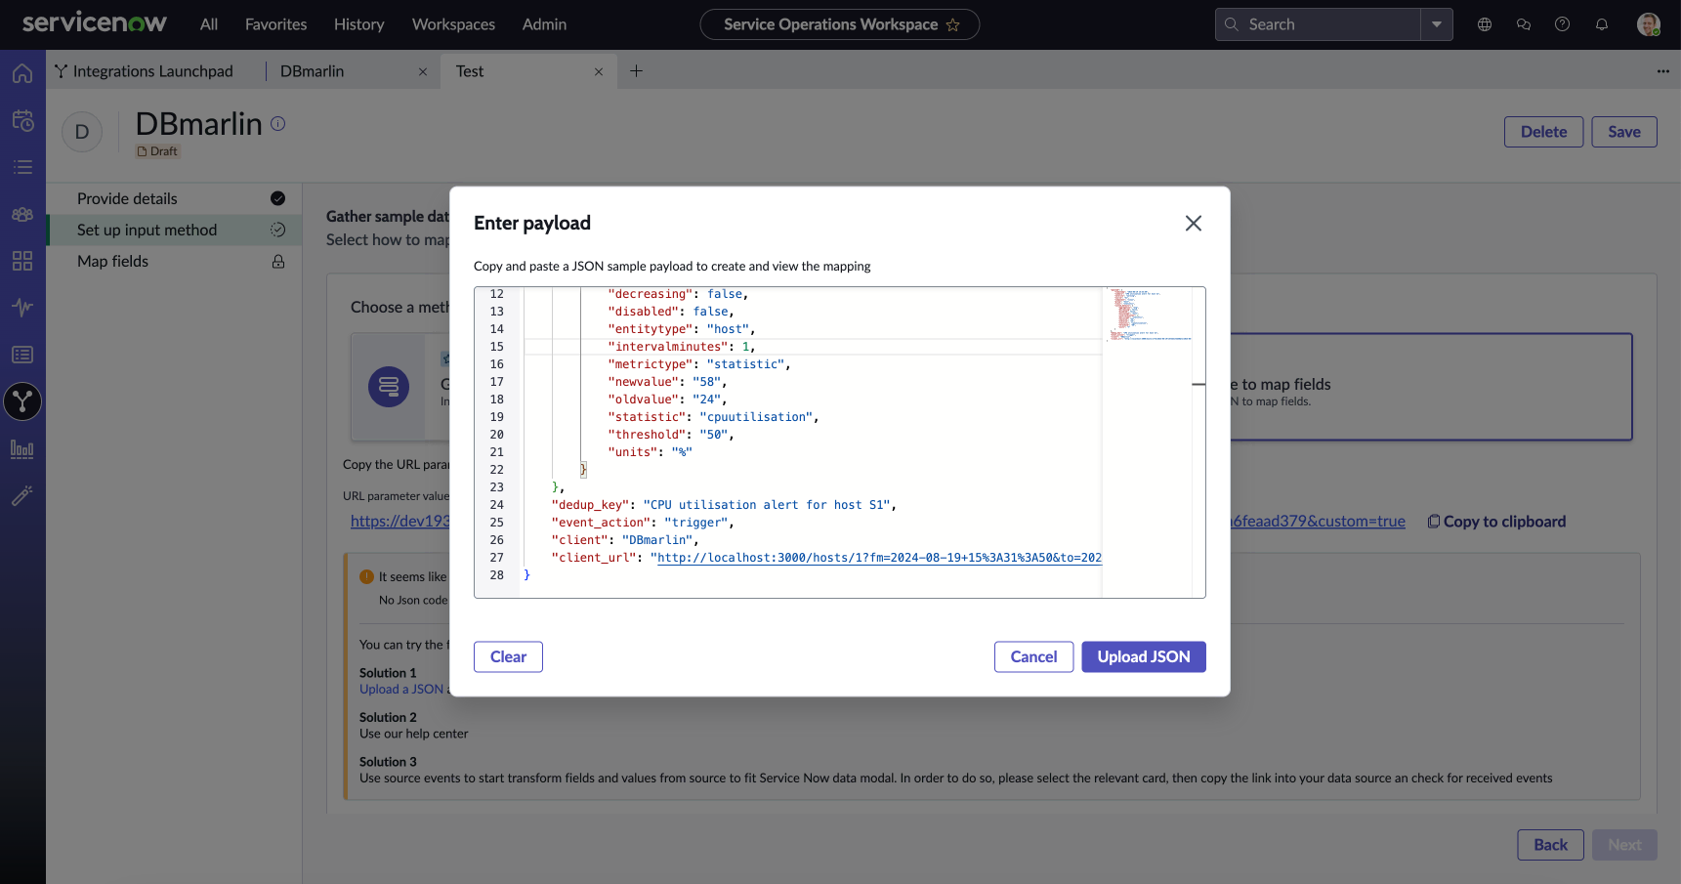Open the calendar schedule sidebar icon

(22, 120)
